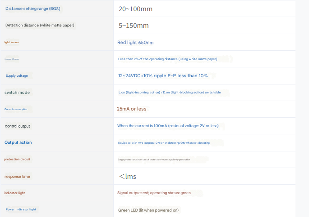Click the "Current consumption" label
The height and width of the screenshot is (217, 309).
click(16, 109)
